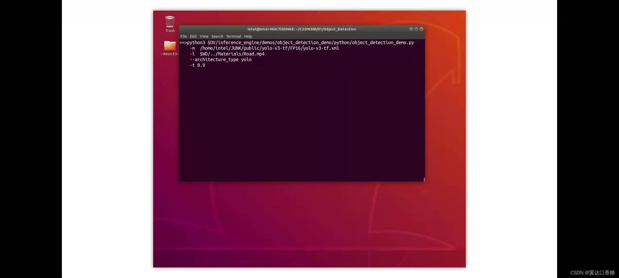Click the Road.mp4 input path line
This screenshot has height=278, width=619.
(x=227, y=54)
